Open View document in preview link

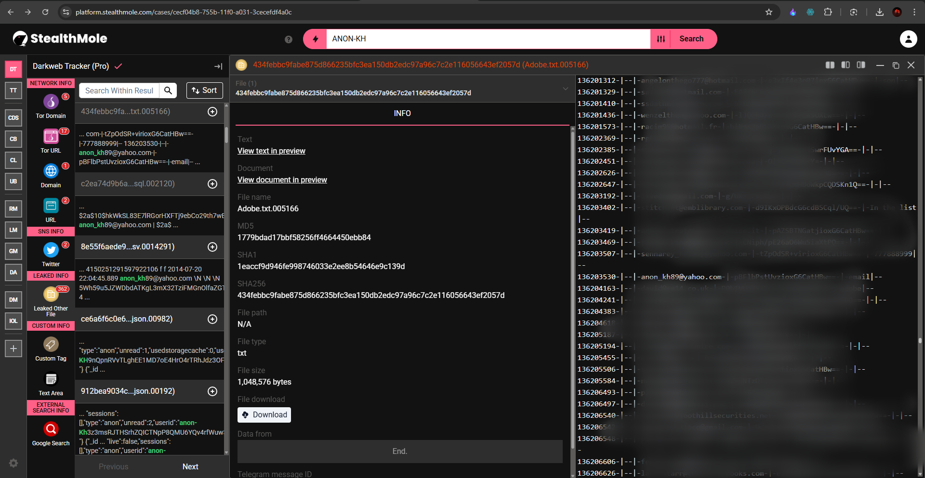[x=282, y=180]
